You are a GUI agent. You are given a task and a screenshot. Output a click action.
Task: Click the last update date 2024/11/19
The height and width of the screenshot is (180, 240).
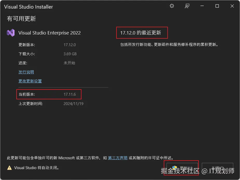click(x=73, y=104)
